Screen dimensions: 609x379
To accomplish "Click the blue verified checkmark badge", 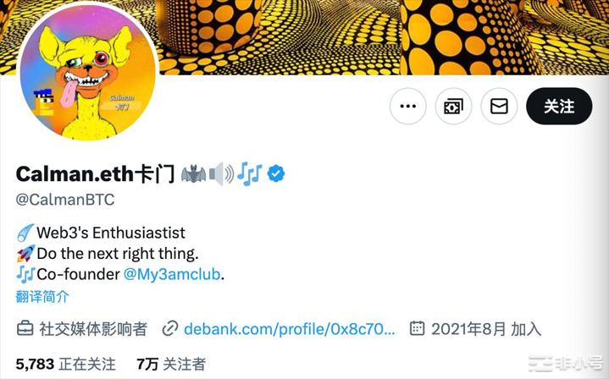I will pyautogui.click(x=276, y=173).
